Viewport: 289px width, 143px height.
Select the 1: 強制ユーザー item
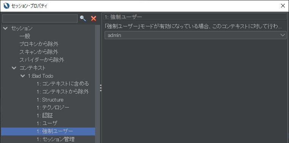[48, 131]
